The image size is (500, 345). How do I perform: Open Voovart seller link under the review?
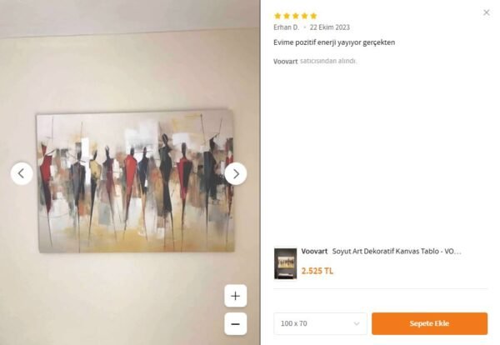pyautogui.click(x=285, y=61)
